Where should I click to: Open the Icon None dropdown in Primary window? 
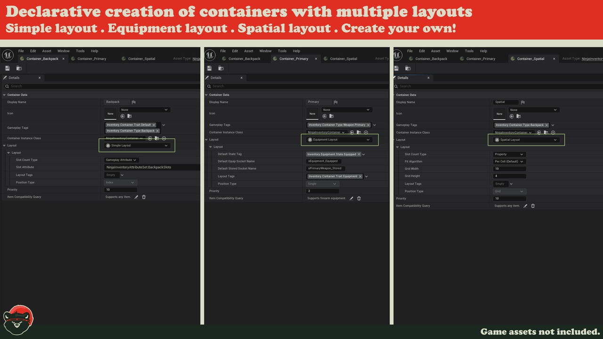click(x=346, y=110)
